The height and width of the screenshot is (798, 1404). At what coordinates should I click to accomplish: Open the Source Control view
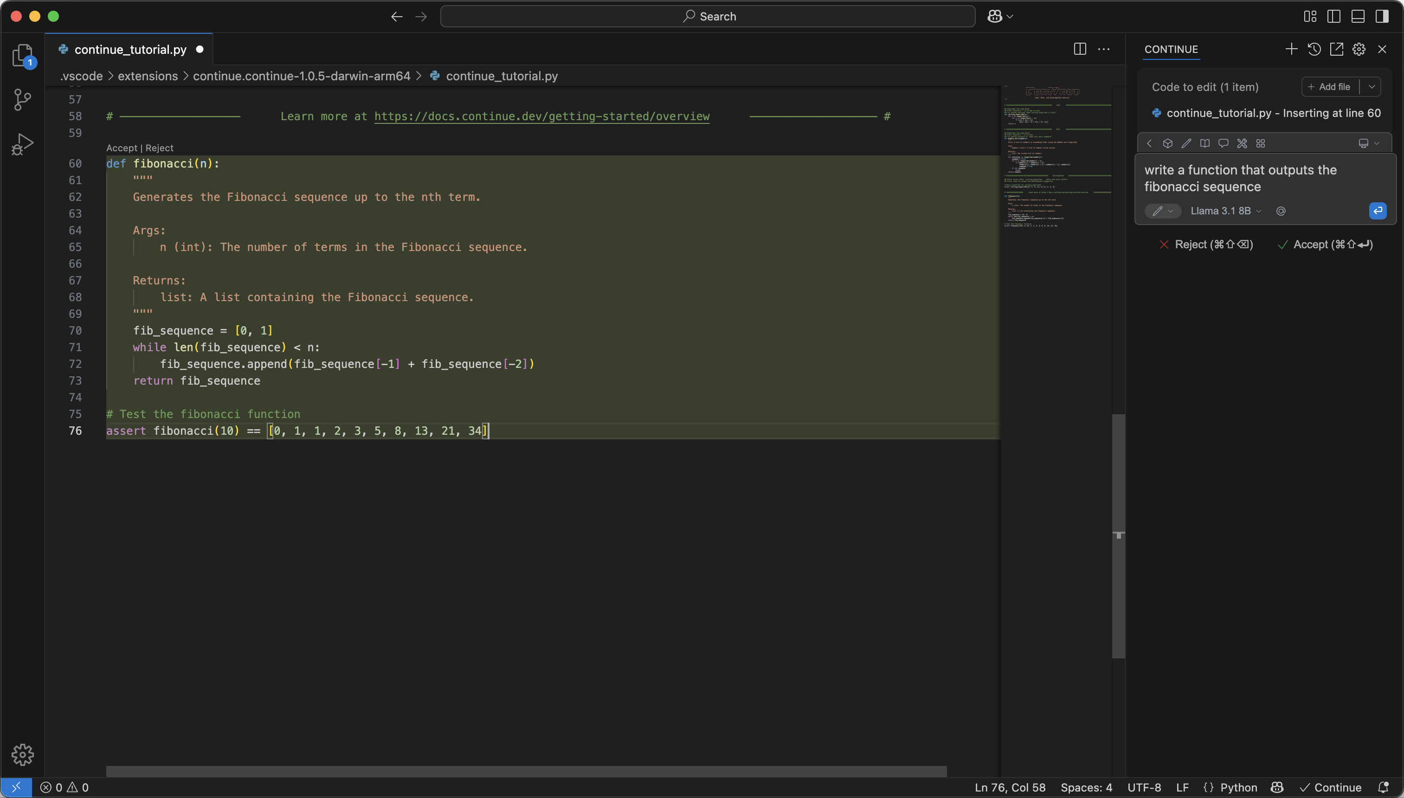coord(22,100)
